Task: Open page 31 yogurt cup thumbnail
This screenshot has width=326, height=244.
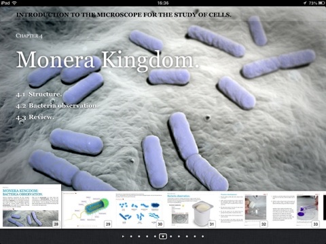Action: [x=192, y=209]
